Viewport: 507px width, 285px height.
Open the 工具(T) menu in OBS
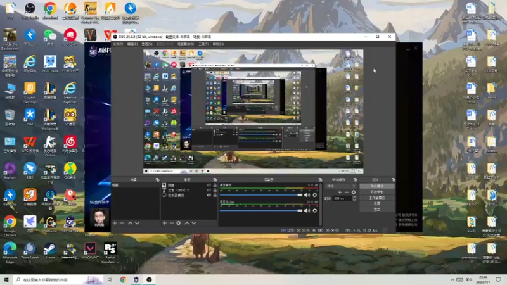[x=203, y=44]
